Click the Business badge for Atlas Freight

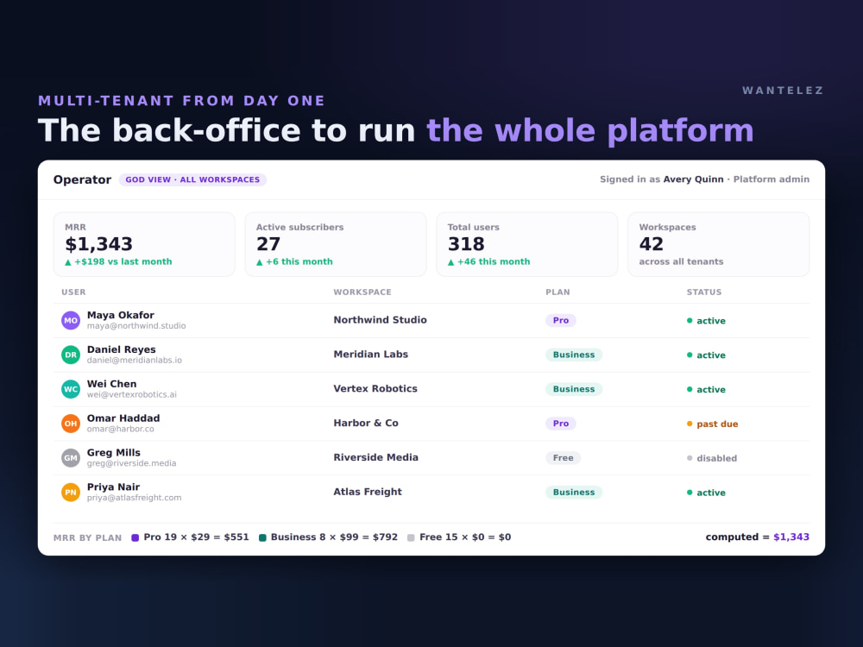click(x=574, y=493)
